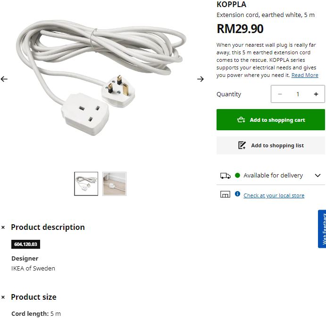
Task: Click the Add to shopping list button
Action: point(270,145)
